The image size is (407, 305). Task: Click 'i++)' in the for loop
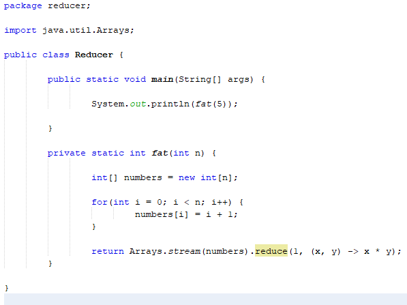pyautogui.click(x=222, y=202)
